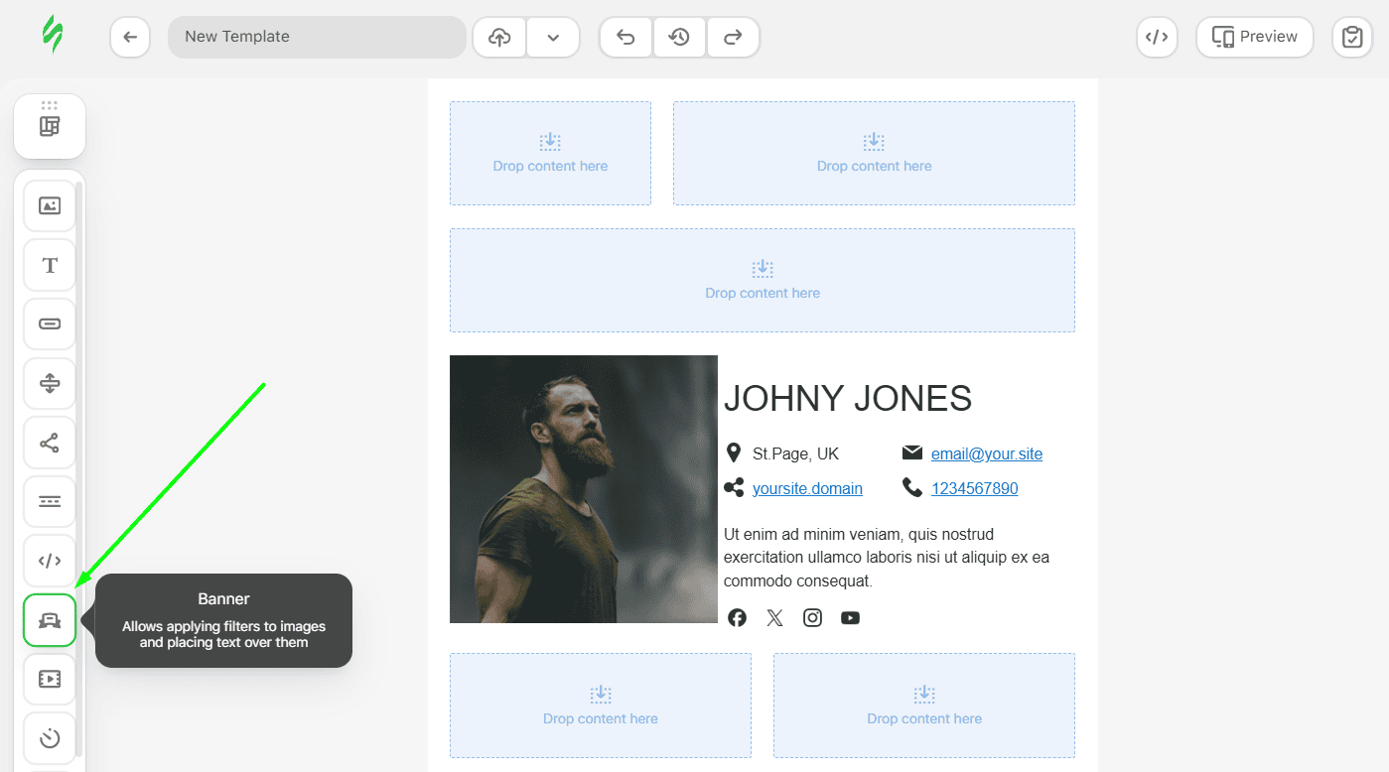Click the New Template name field
The width and height of the screenshot is (1389, 772).
point(317,37)
